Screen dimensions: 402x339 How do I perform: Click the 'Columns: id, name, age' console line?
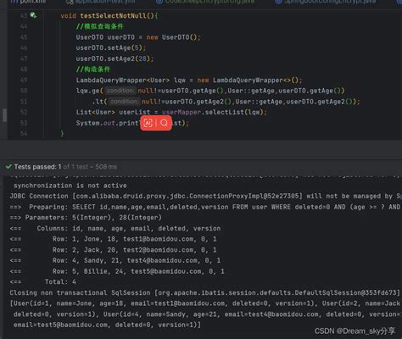pyautogui.click(x=115, y=228)
